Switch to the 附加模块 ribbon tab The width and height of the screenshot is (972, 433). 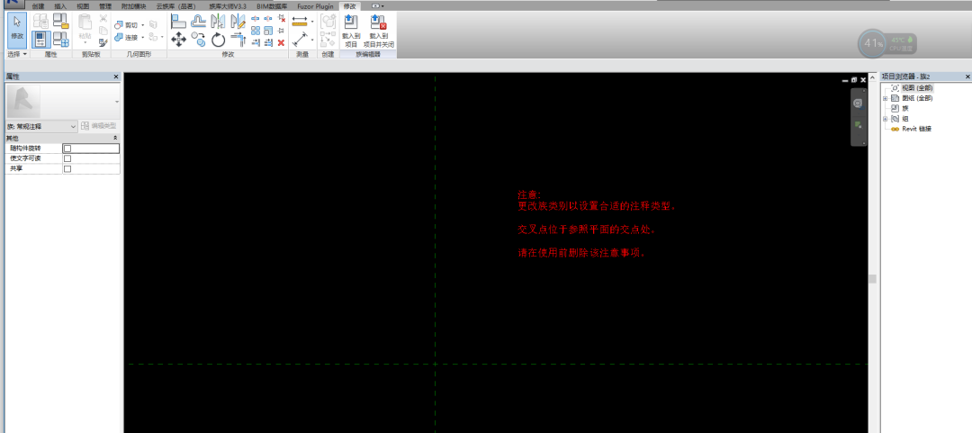click(x=133, y=6)
